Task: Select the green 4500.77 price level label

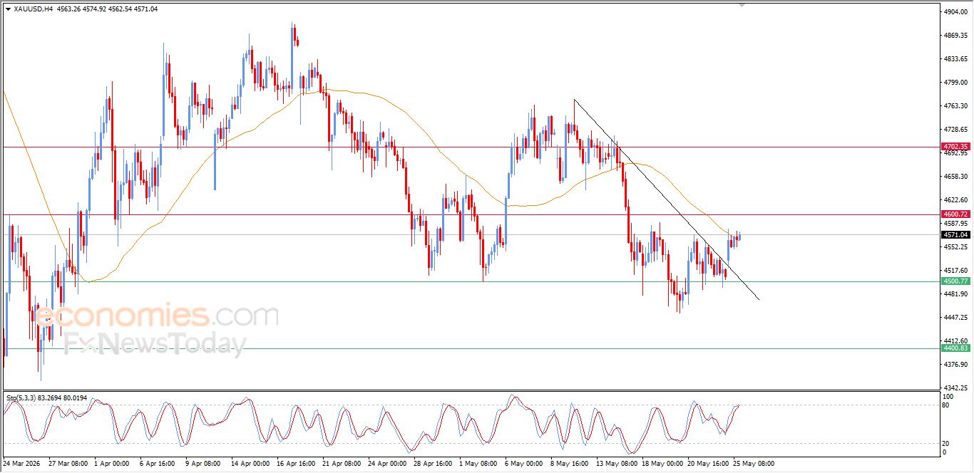Action: click(x=955, y=281)
